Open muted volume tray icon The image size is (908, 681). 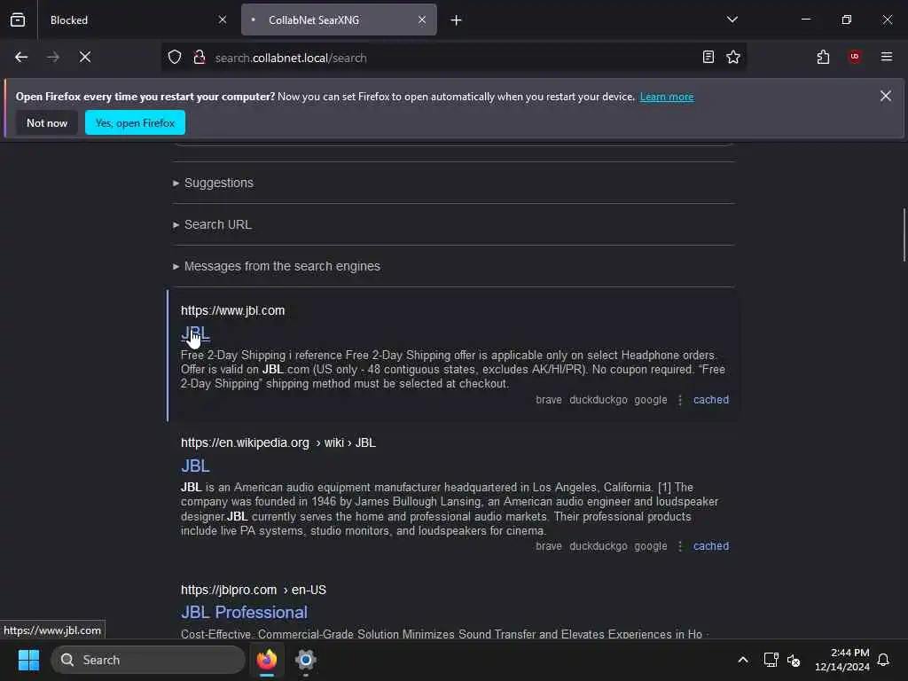click(x=794, y=660)
